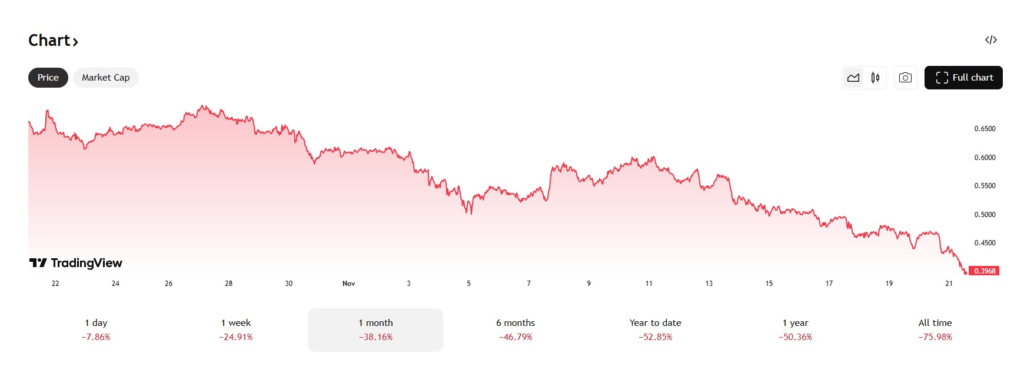Screen dimensions: 1034x383
Task: Click the 0.5000 price axis label
Action: click(x=985, y=215)
